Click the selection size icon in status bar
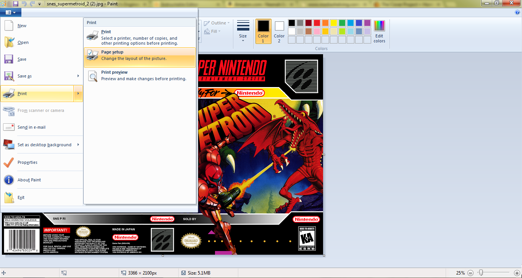This screenshot has height=278, width=522. click(x=65, y=273)
